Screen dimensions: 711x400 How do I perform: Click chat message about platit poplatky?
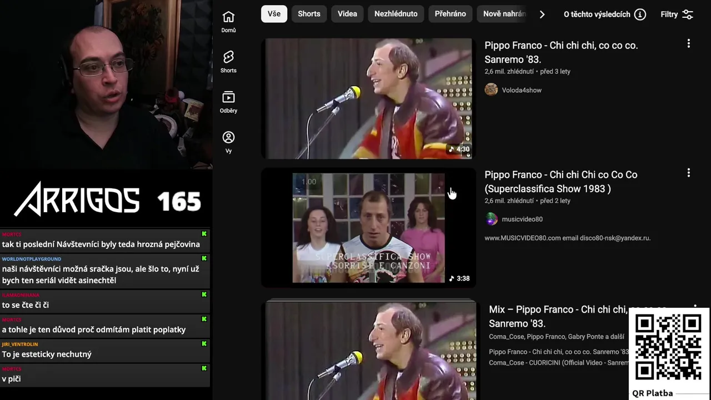(94, 329)
